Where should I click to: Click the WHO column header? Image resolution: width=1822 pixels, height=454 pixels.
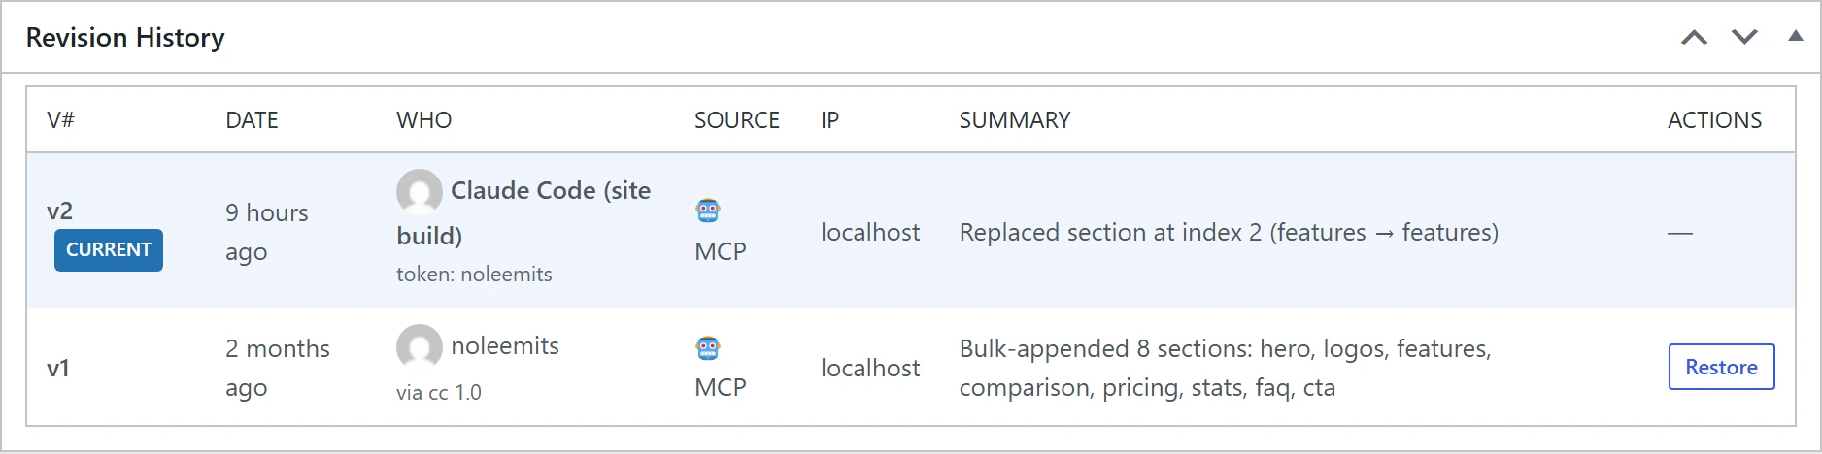click(423, 120)
